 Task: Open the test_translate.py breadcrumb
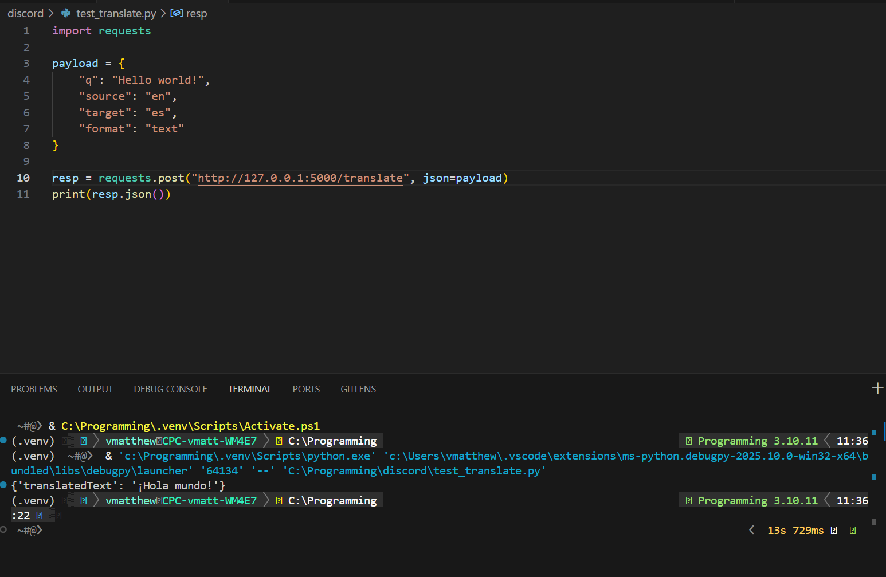click(x=116, y=13)
